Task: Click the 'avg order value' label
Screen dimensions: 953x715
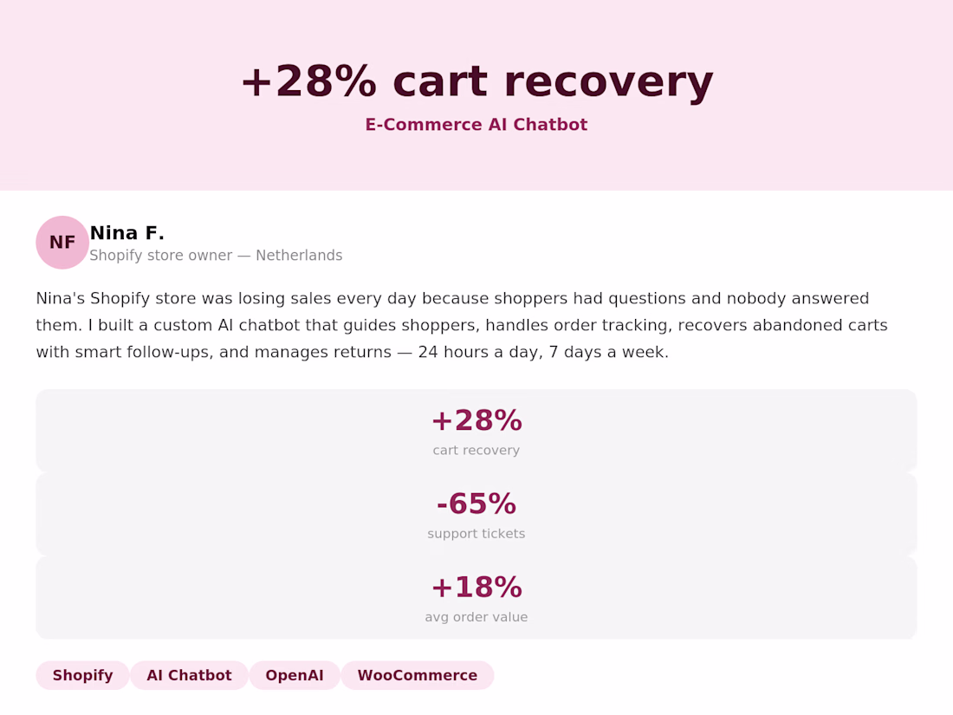Action: [476, 617]
